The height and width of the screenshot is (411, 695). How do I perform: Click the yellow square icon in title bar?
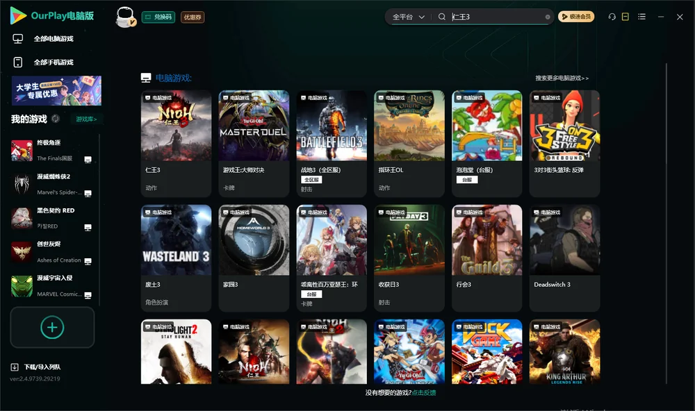point(625,17)
